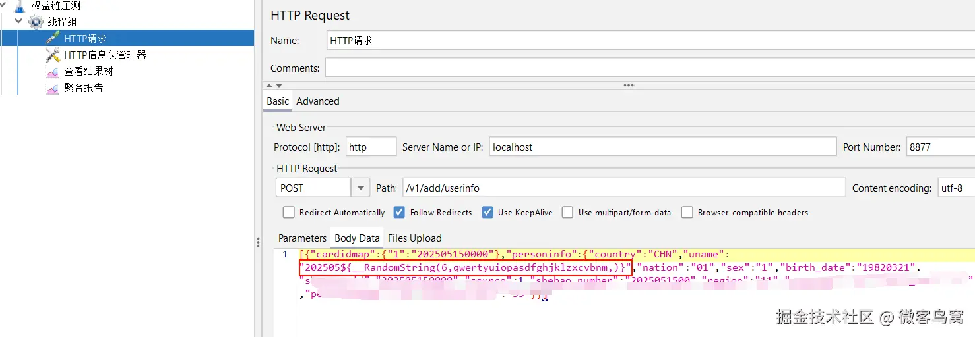Select HTTP信息头管理器 tree row
This screenshot has height=337, width=975.
click(x=105, y=55)
